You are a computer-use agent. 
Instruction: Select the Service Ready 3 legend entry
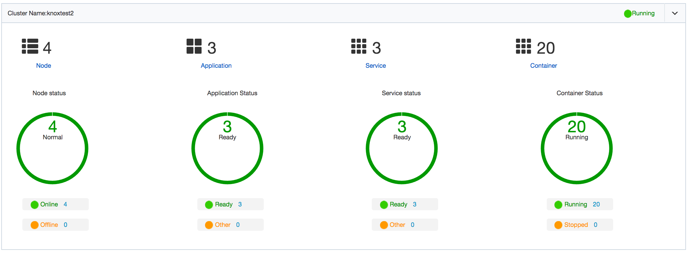[405, 204]
